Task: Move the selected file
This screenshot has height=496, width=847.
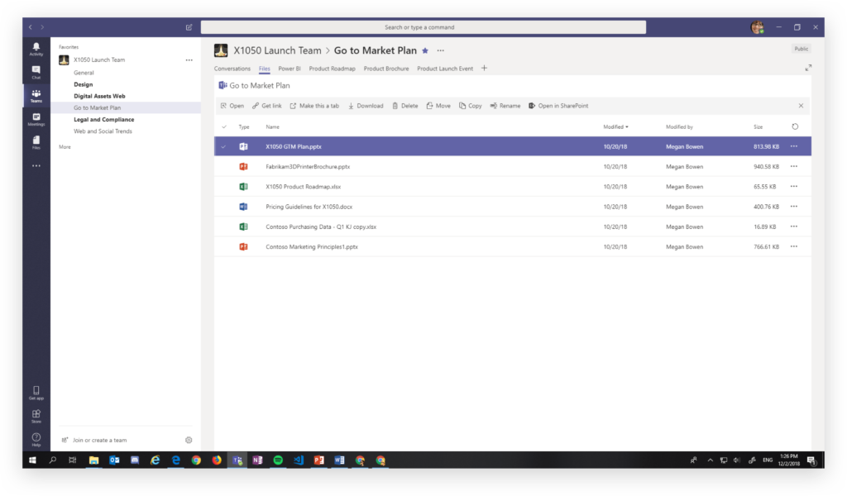Action: pyautogui.click(x=438, y=106)
